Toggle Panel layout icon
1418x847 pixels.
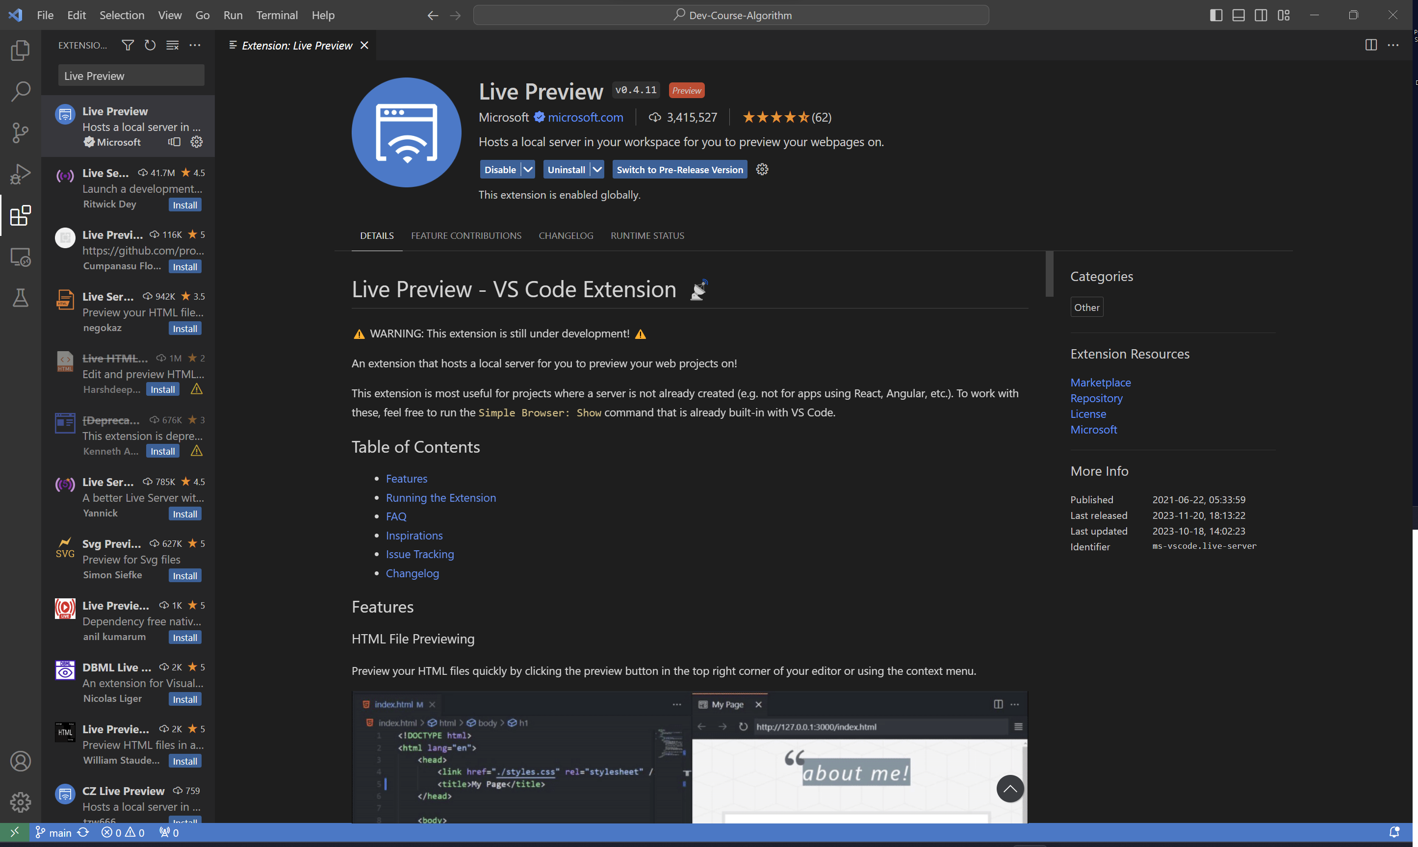coord(1238,15)
